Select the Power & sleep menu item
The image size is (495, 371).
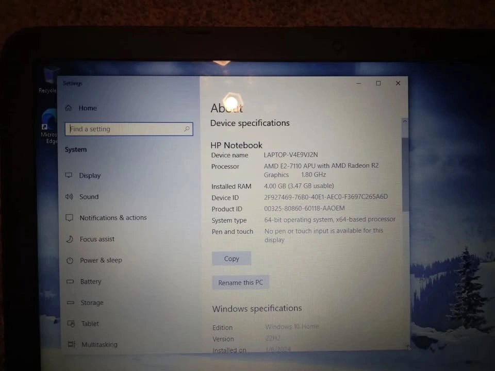pos(101,260)
